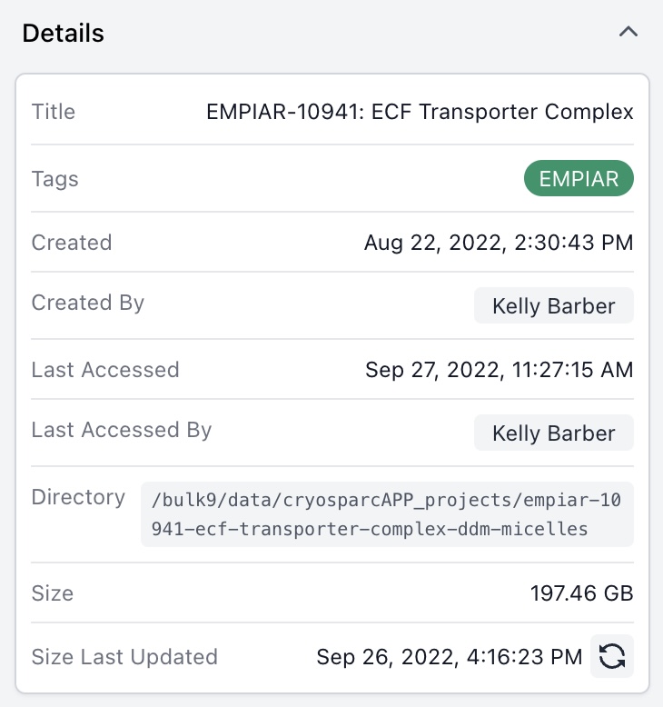663x707 pixels.
Task: Open Kelly Barber chip under Created By
Action: point(553,306)
